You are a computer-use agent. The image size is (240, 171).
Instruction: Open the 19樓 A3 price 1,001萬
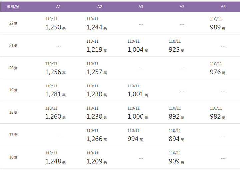[x=138, y=94]
